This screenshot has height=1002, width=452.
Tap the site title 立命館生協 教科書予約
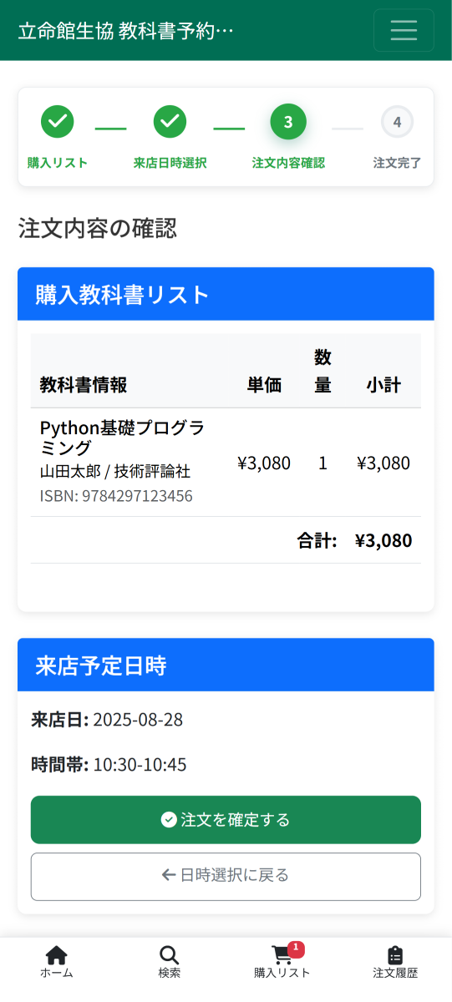pos(126,31)
